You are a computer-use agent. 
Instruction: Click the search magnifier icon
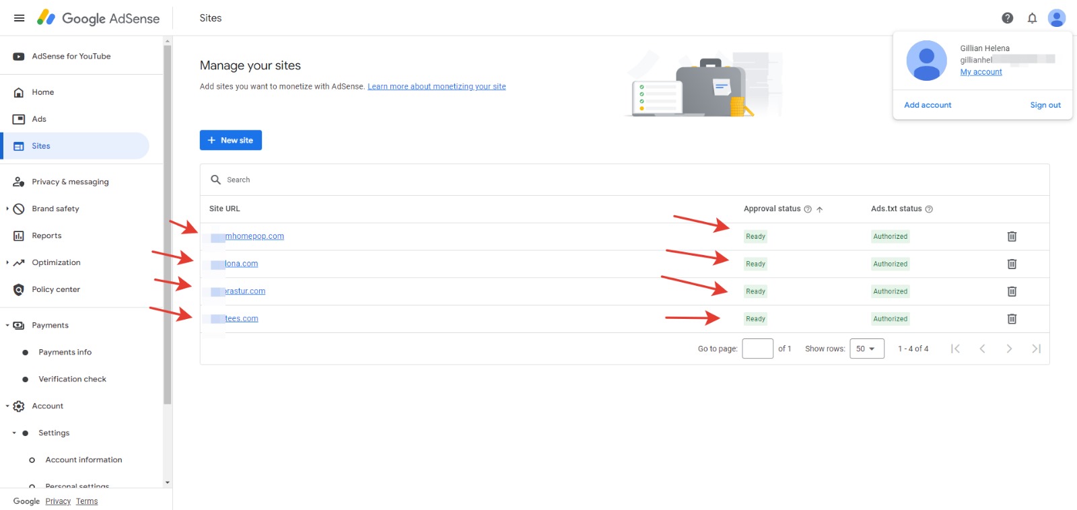tap(215, 180)
